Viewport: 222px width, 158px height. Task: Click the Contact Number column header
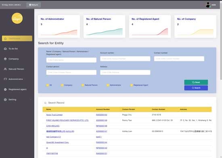pos(159,109)
